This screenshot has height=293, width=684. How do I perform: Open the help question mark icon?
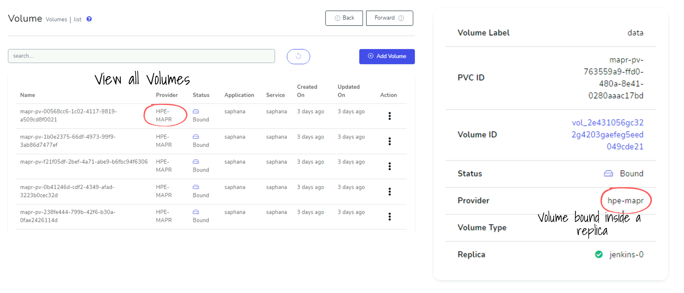click(89, 19)
